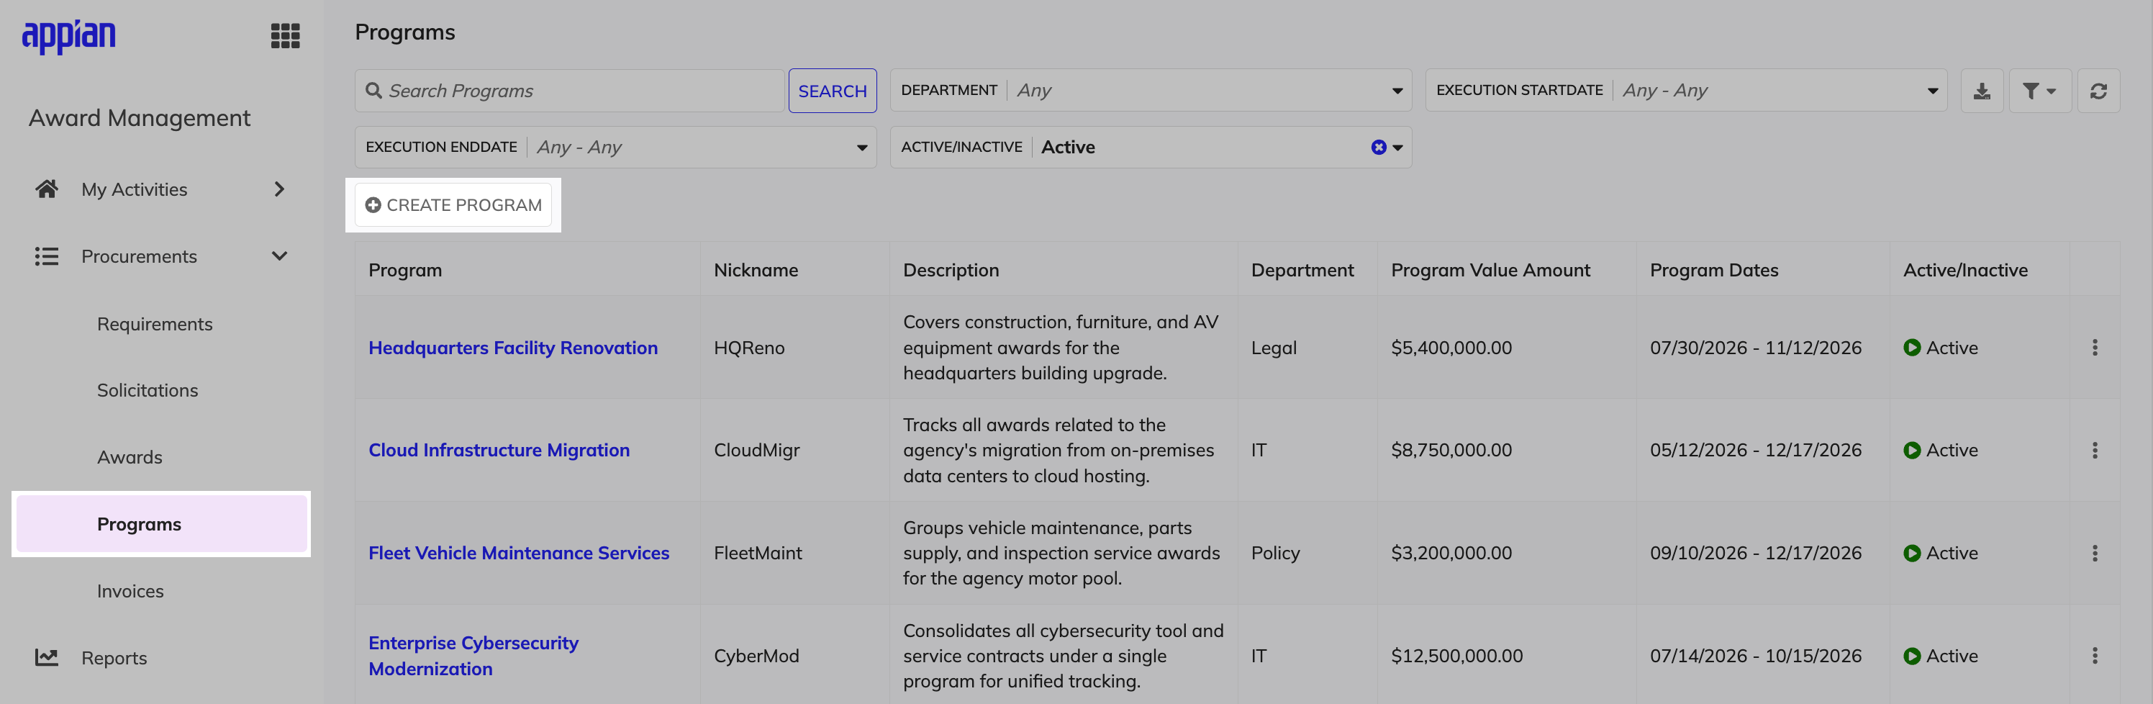Click the HQReno nickname cell

pyautogui.click(x=749, y=348)
